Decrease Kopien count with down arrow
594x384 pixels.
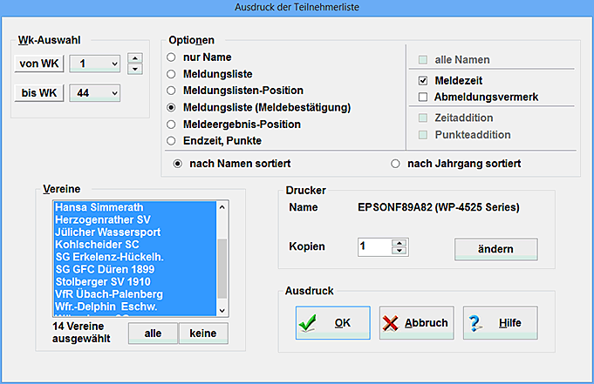(399, 252)
